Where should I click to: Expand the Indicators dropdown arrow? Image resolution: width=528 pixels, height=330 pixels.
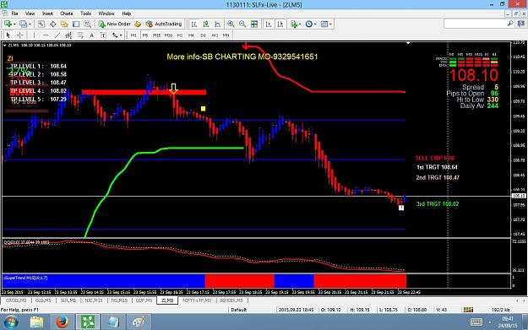pos(300,24)
